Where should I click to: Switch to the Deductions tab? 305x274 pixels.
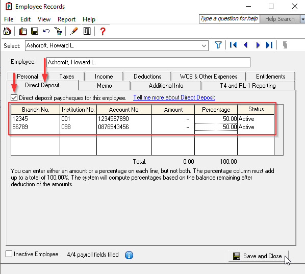click(x=147, y=77)
